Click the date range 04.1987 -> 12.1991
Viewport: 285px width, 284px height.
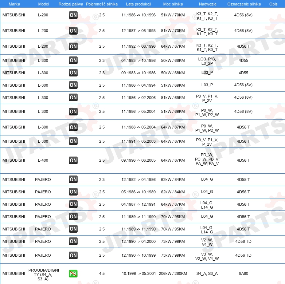click(x=138, y=204)
